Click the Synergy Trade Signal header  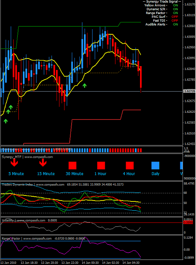(x=162, y=2)
